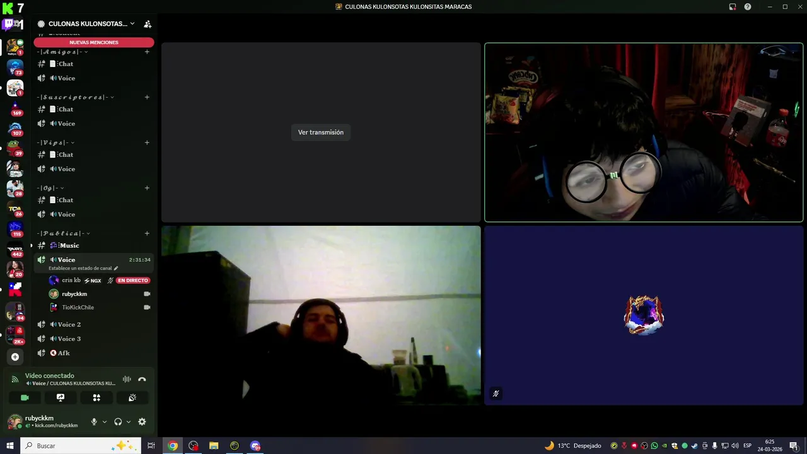Screen dimensions: 807x454
Task: Open the soundboard
Action: point(132,398)
